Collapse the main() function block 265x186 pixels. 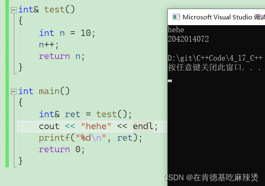point(14,92)
